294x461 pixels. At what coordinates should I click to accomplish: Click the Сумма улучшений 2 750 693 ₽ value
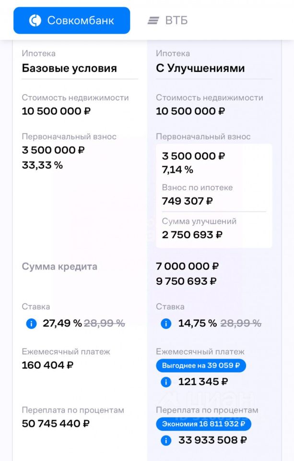pos(192,235)
